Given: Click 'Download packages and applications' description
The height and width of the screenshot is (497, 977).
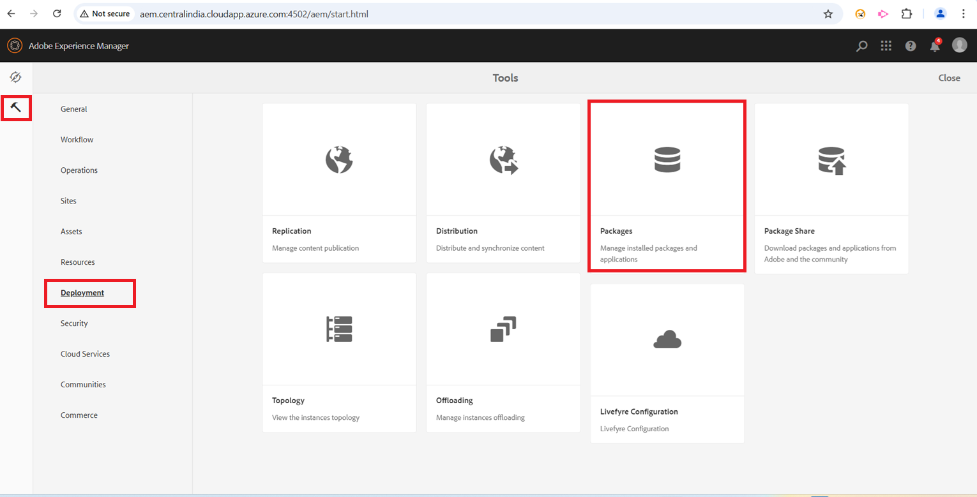Looking at the screenshot, I should tap(830, 254).
